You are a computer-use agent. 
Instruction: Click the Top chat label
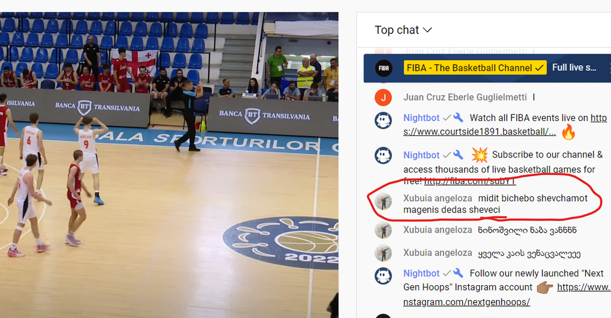[x=397, y=30]
